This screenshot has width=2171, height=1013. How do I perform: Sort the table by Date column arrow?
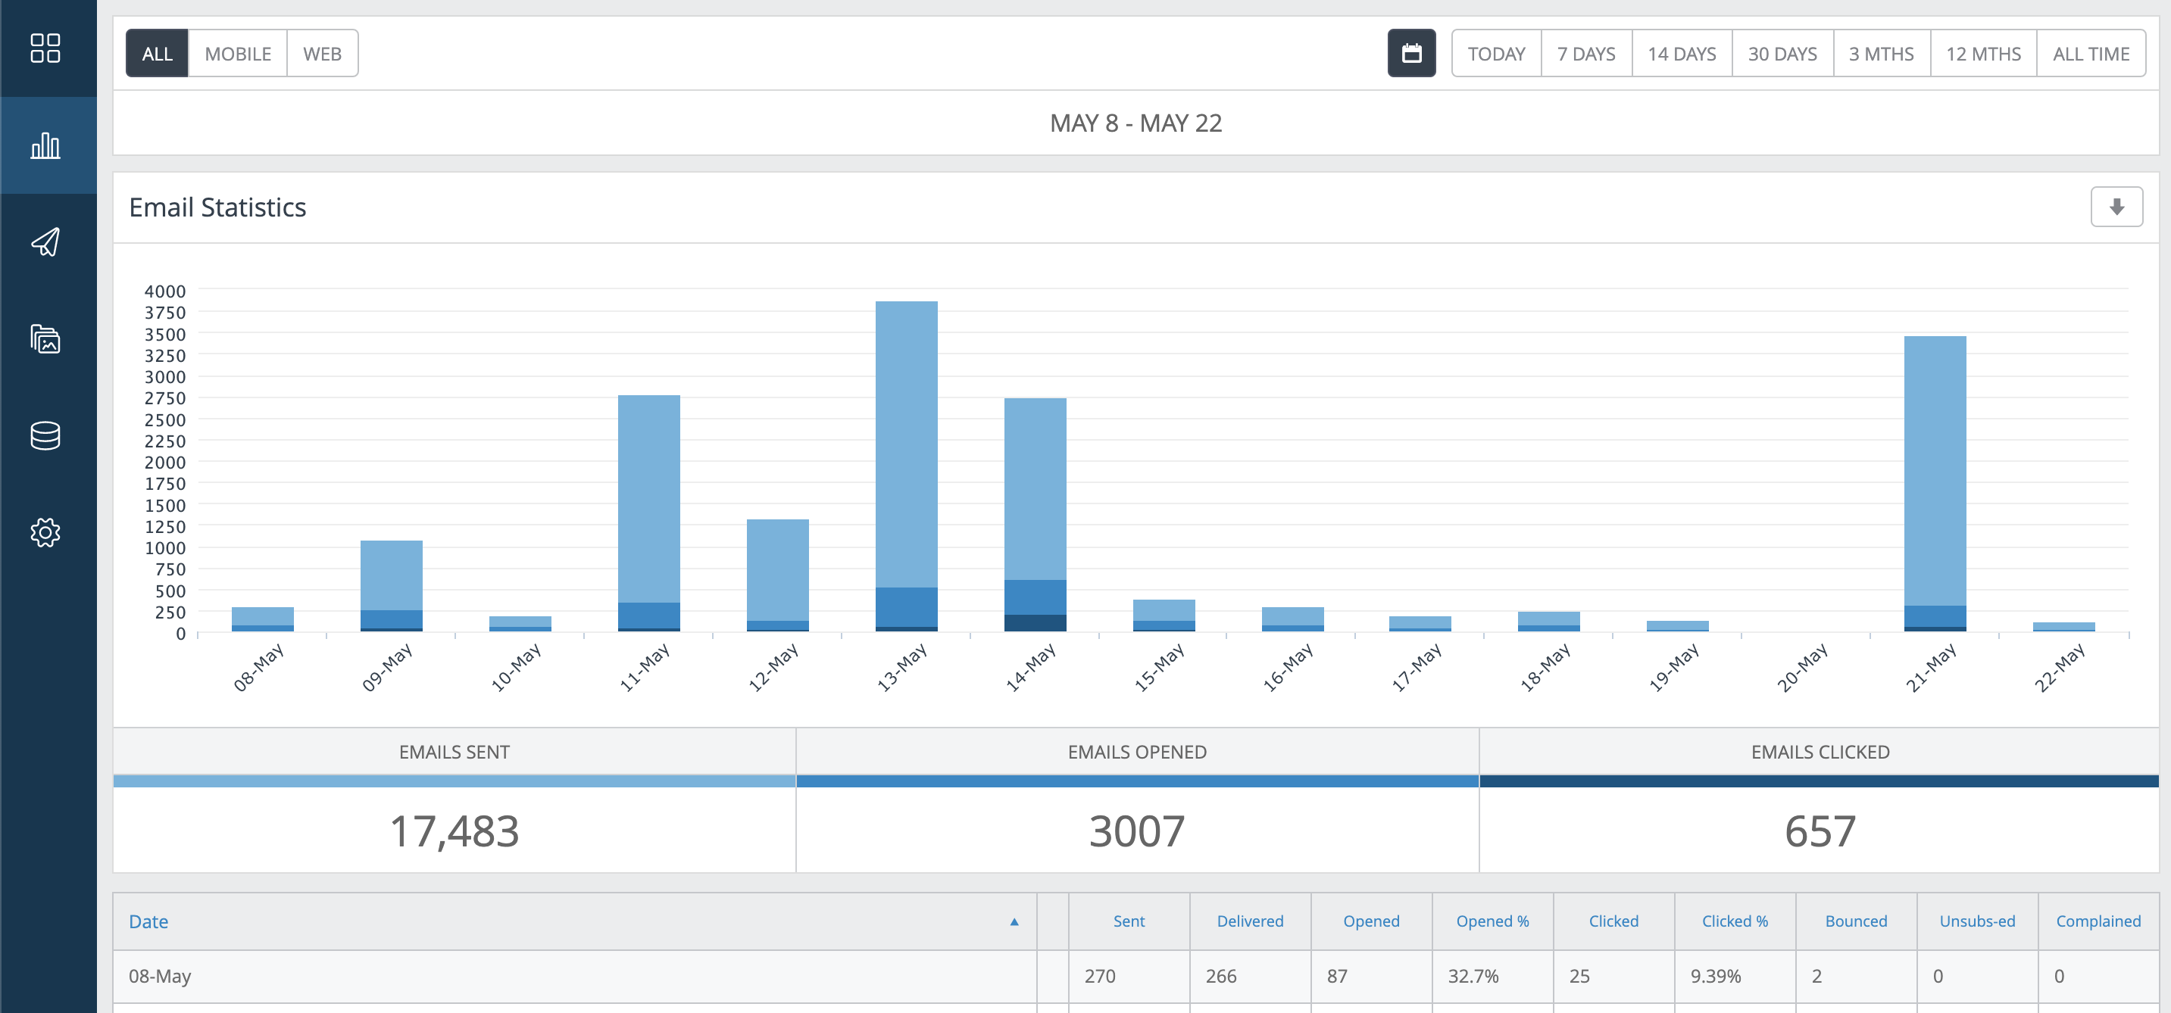[x=1014, y=922]
